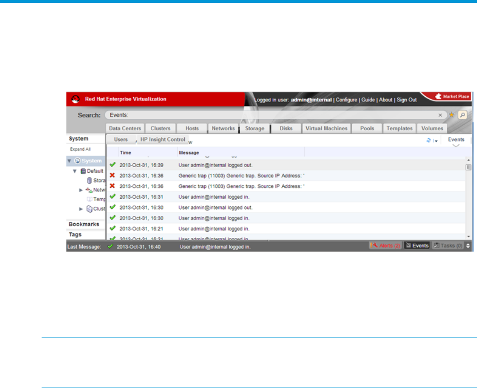Open the refresh interval dropdown arrow
477x388 pixels.
point(436,141)
